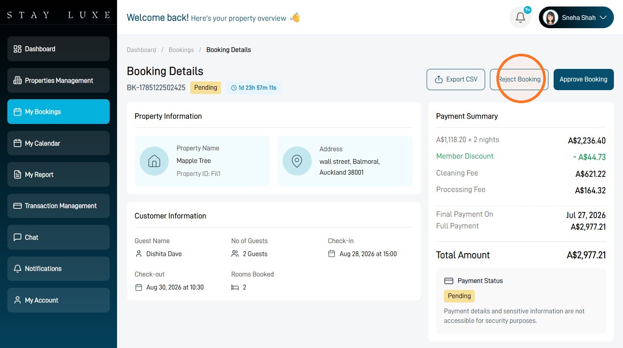The height and width of the screenshot is (348, 623).
Task: Open My Report sidebar item
Action: coord(59,175)
